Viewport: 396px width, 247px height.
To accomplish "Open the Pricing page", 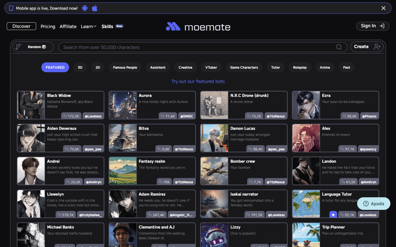I will (x=48, y=27).
